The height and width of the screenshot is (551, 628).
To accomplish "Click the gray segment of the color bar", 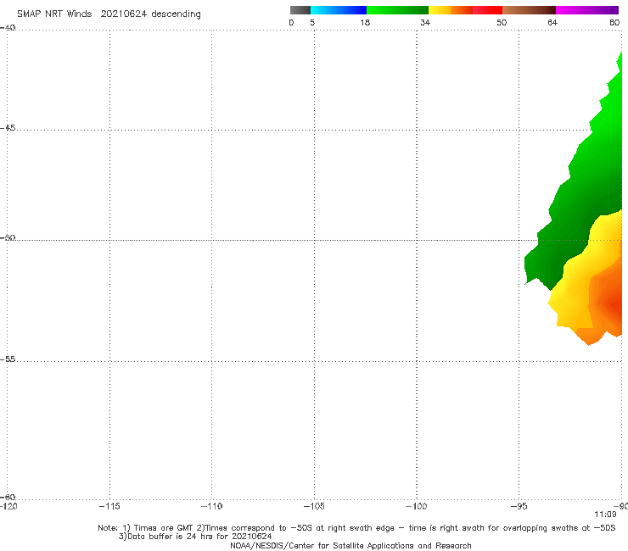I will (x=300, y=10).
